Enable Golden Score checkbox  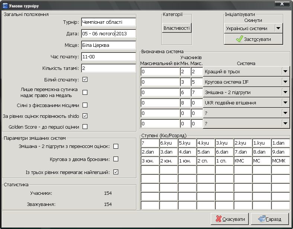point(85,127)
